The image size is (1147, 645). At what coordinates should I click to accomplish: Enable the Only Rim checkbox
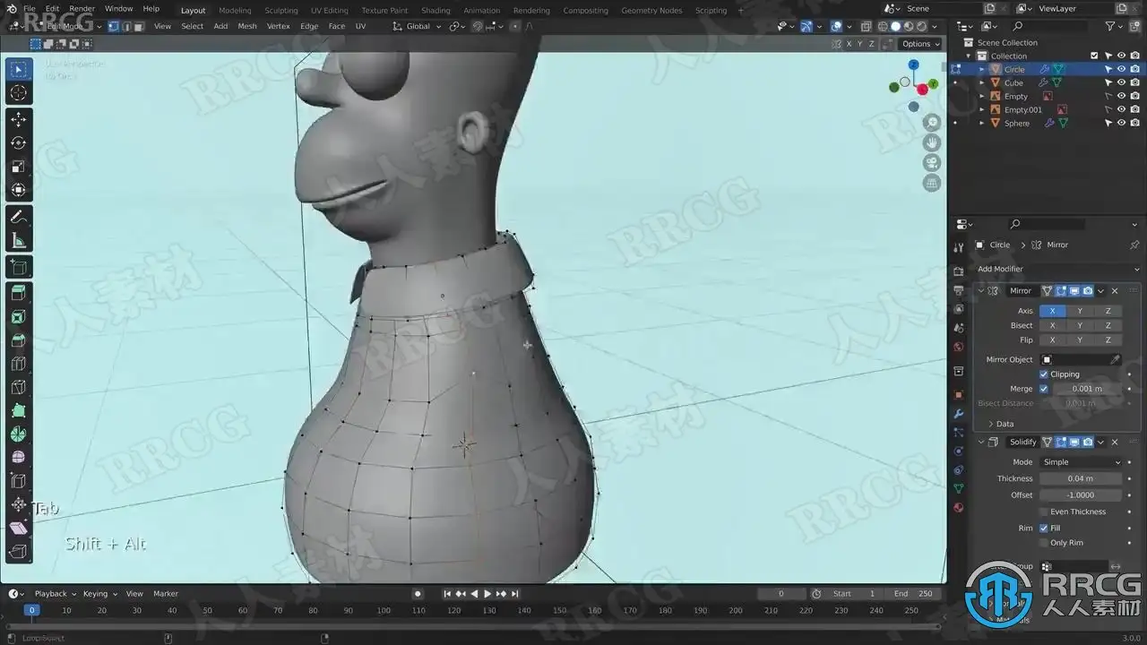[x=1044, y=543]
